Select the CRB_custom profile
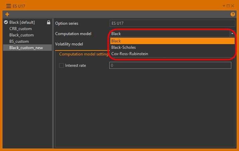The image size is (239, 151). point(21,29)
